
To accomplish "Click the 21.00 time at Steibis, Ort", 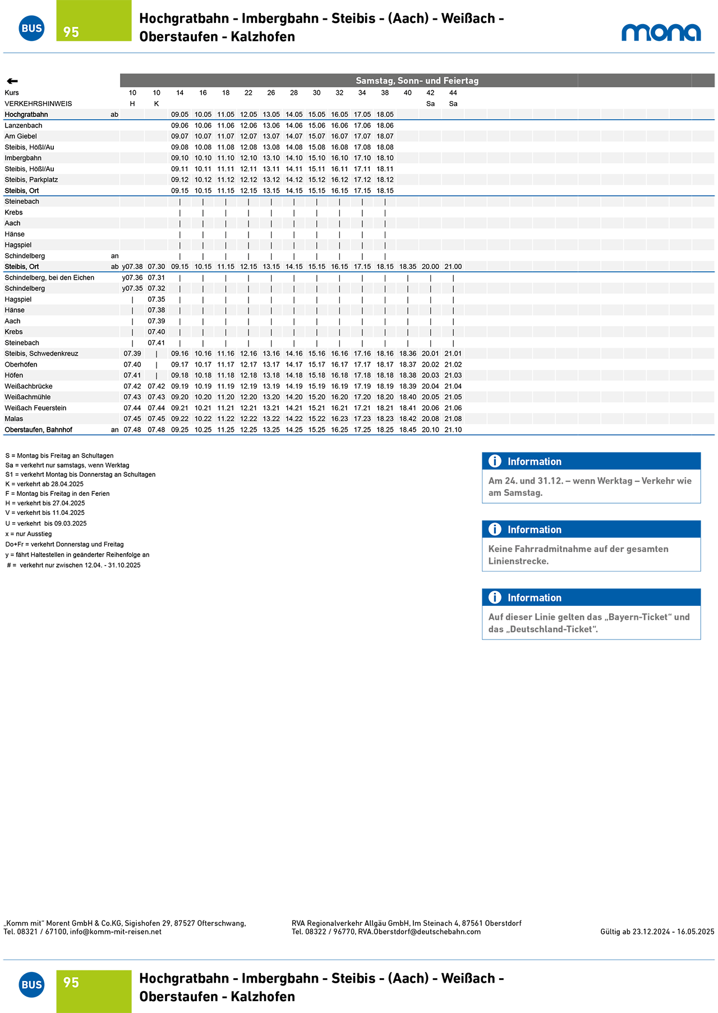I will point(453,267).
